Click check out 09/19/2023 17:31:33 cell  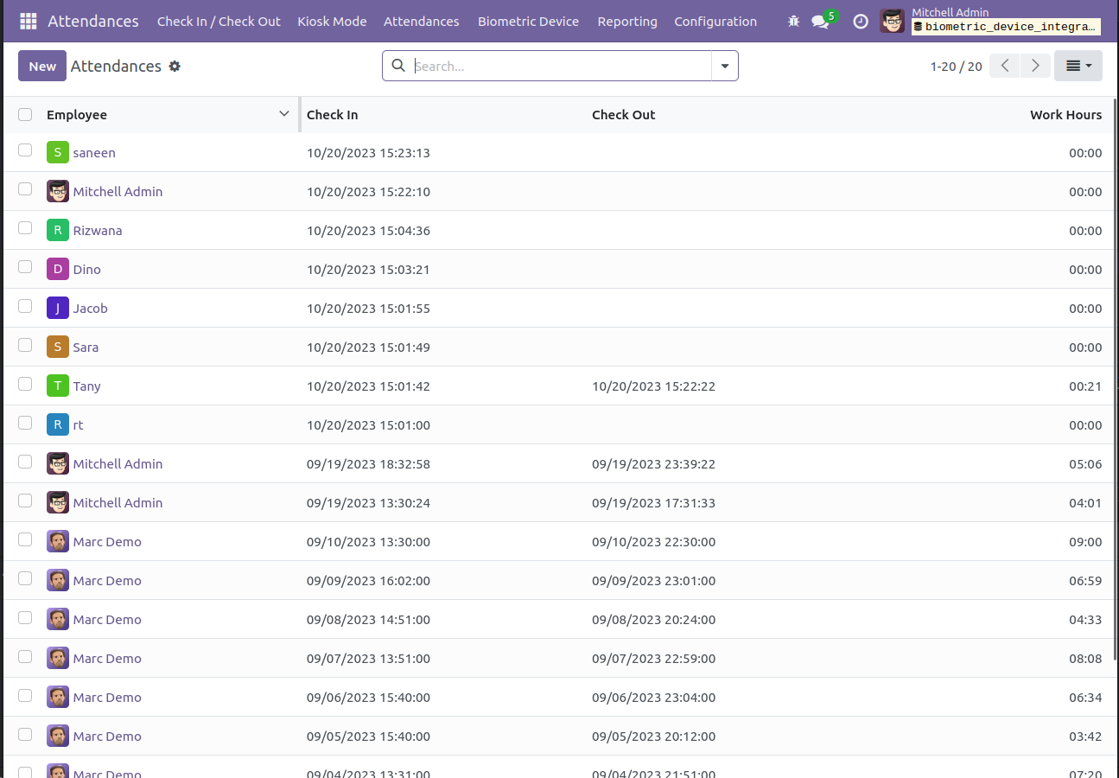pos(653,503)
